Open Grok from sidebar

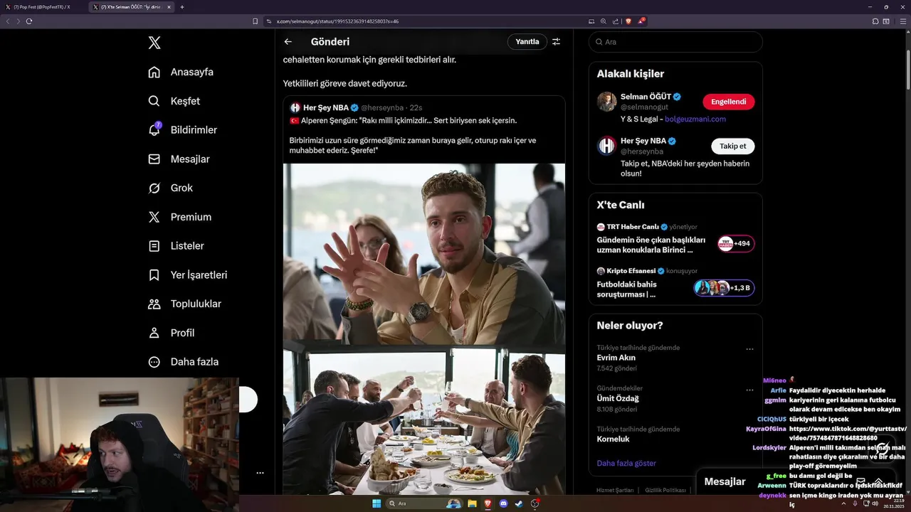pyautogui.click(x=171, y=188)
